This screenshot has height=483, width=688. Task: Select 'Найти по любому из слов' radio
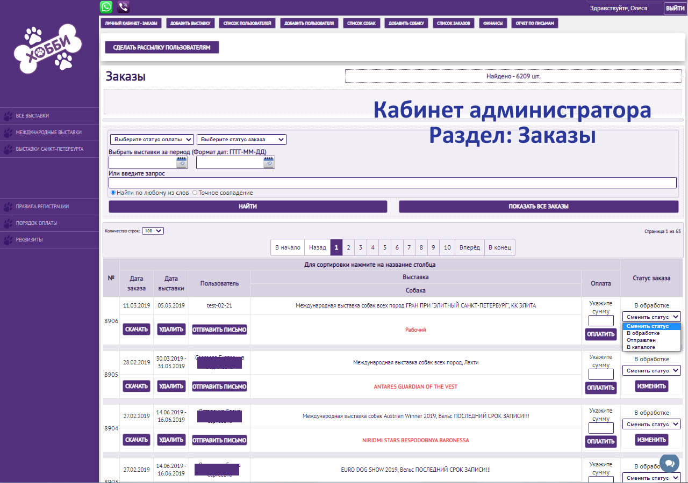point(113,192)
